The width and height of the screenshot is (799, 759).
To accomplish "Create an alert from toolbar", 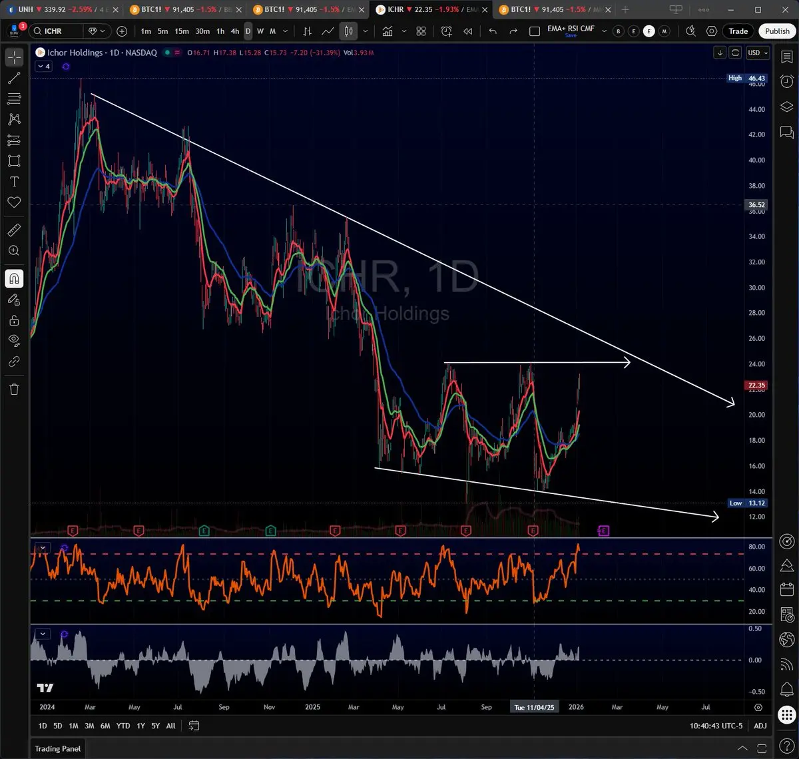I will coord(446,31).
